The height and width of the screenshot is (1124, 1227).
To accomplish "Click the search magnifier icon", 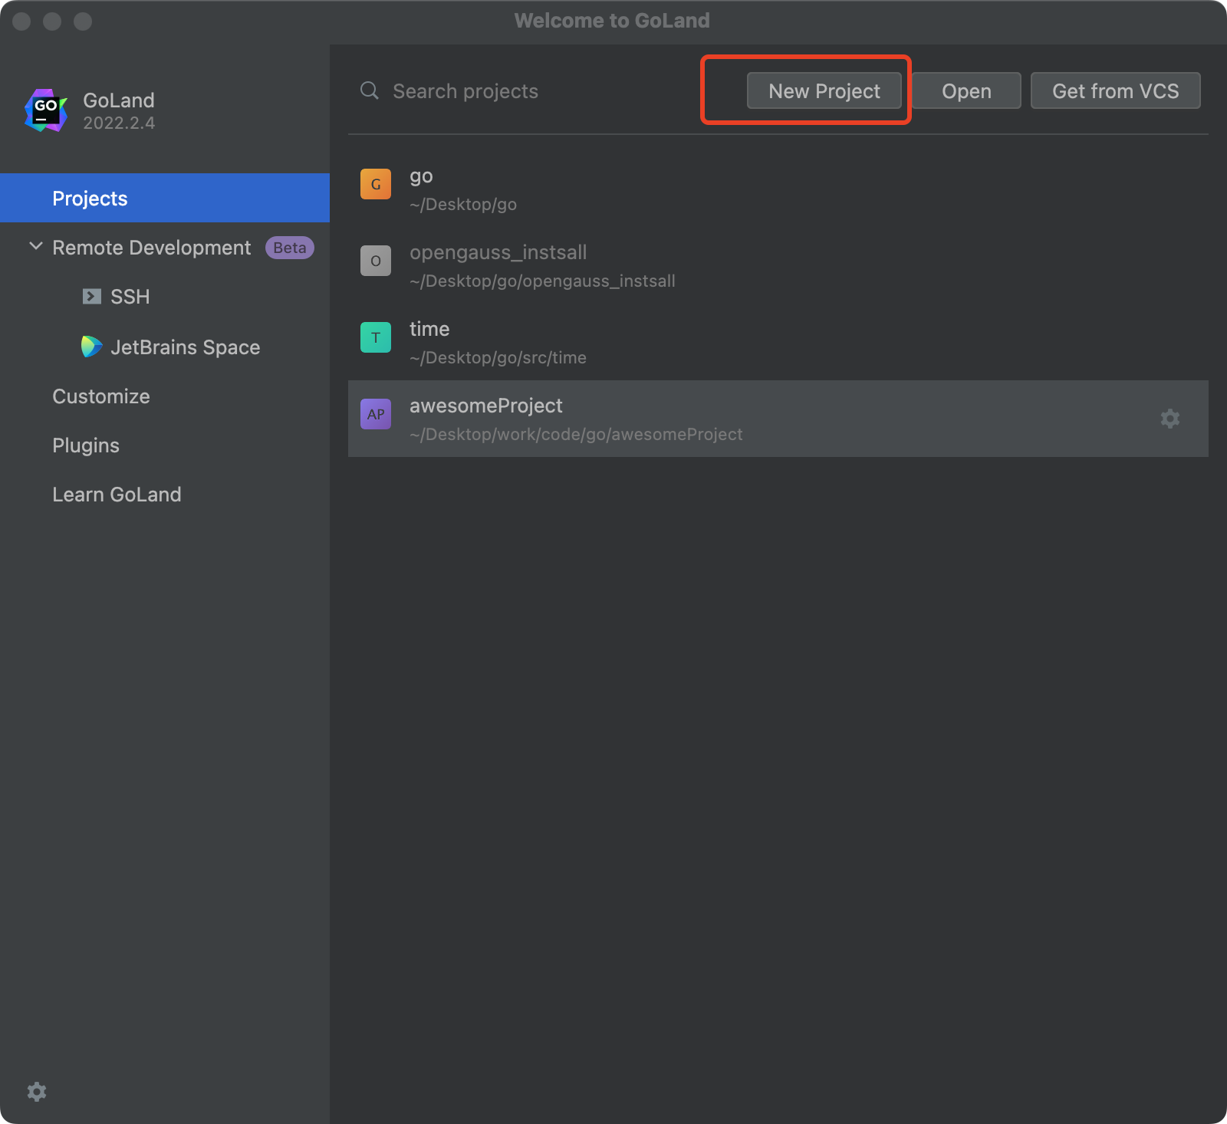I will 370,90.
